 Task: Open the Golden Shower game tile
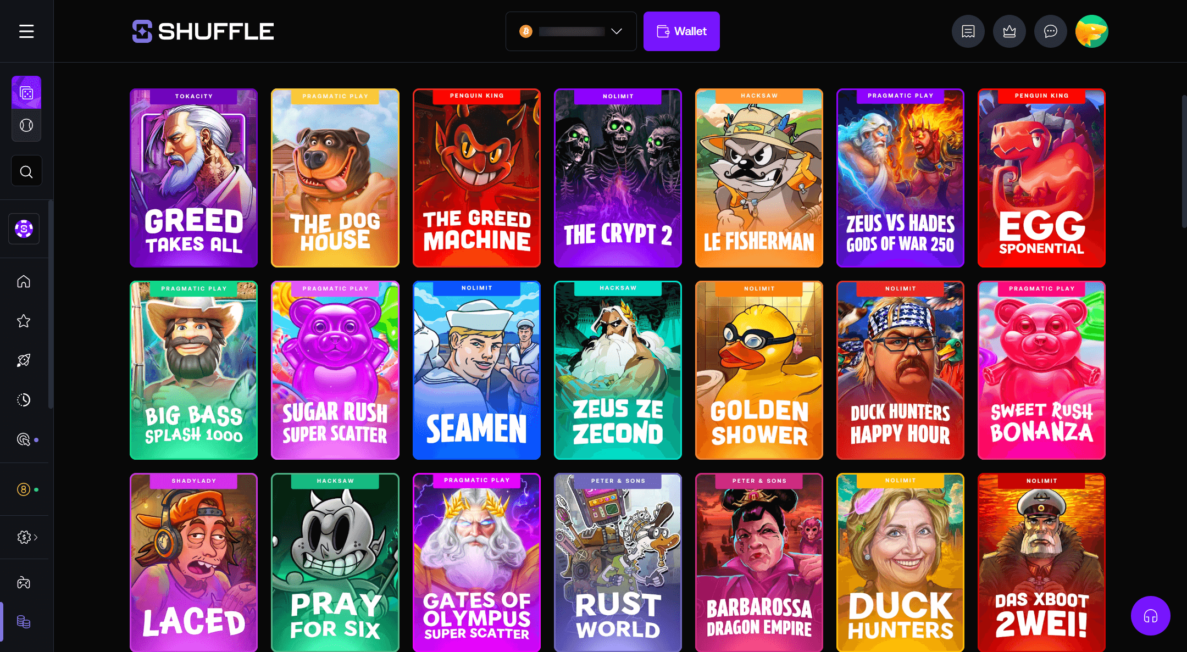point(759,370)
